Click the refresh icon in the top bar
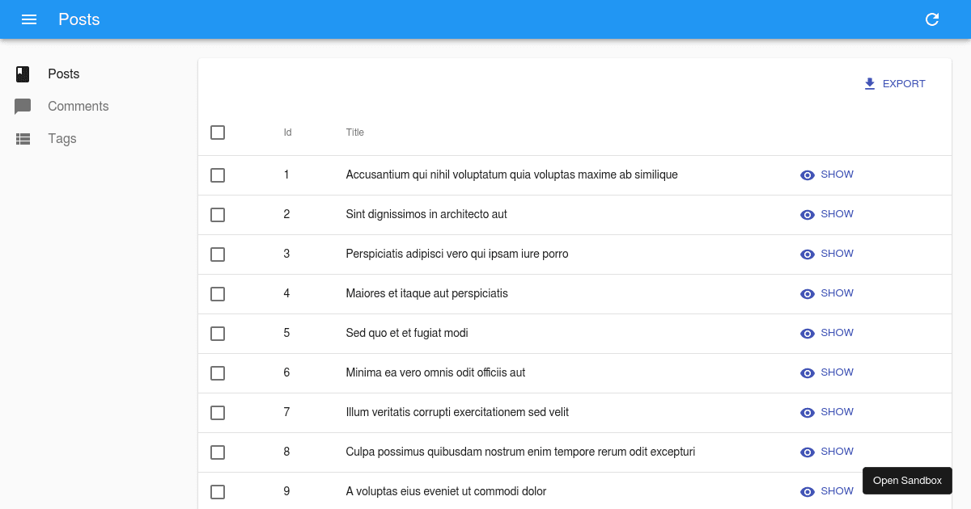This screenshot has height=509, width=971. (x=932, y=19)
